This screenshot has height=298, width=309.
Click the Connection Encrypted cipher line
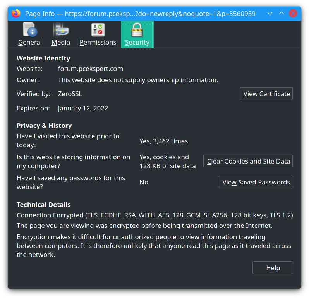[x=154, y=215]
